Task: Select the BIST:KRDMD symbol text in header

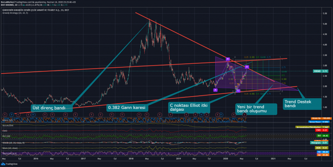Action: [8, 5]
